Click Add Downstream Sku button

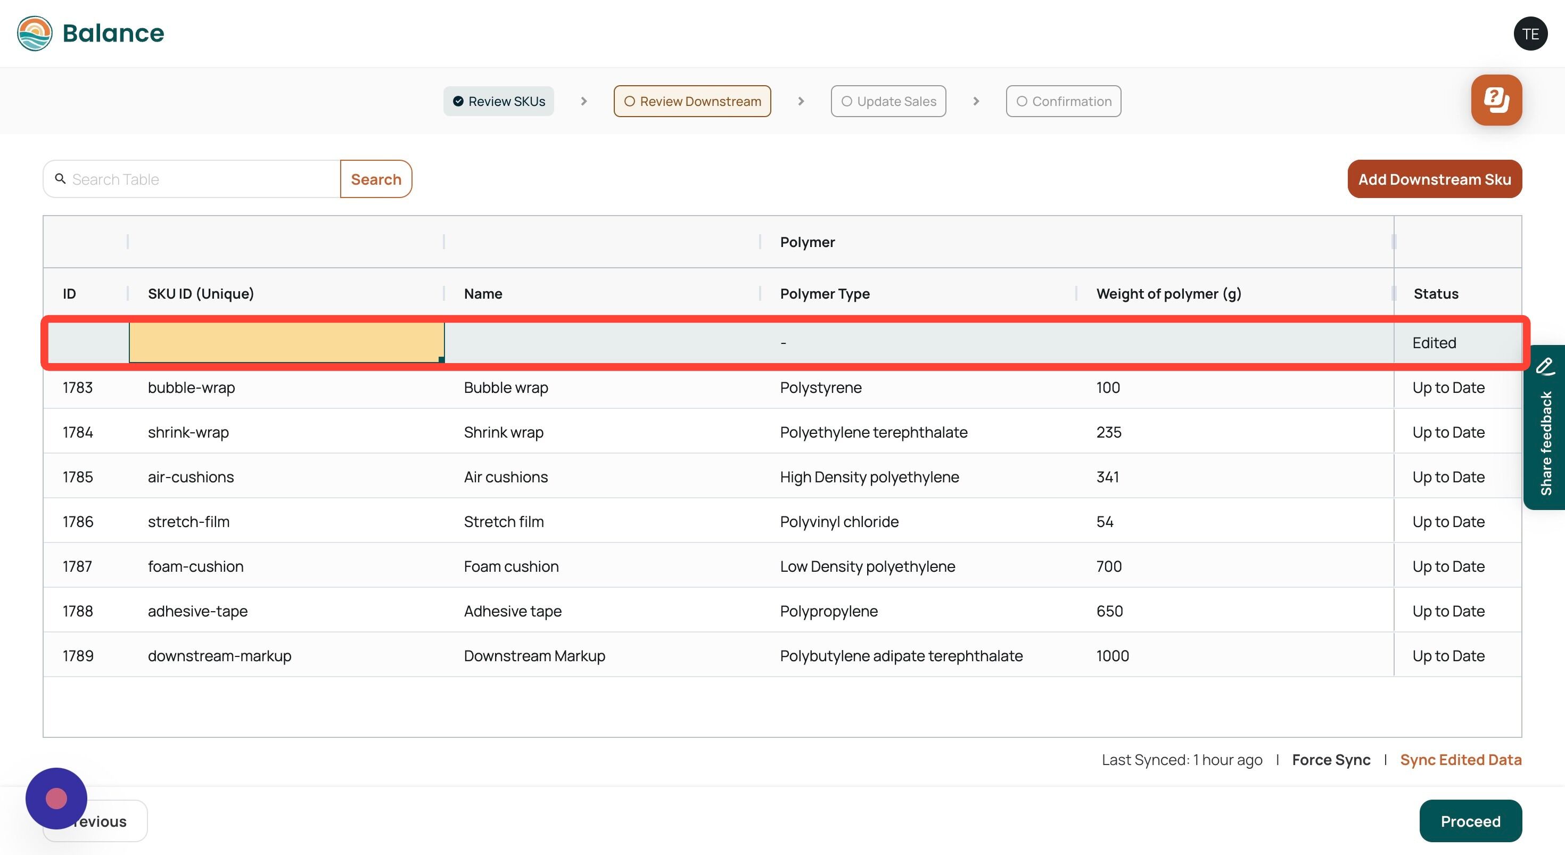click(x=1435, y=179)
